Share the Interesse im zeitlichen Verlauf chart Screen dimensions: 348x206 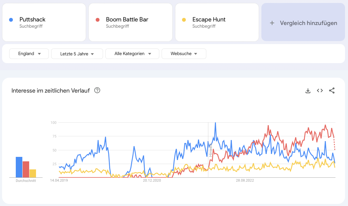coord(332,91)
